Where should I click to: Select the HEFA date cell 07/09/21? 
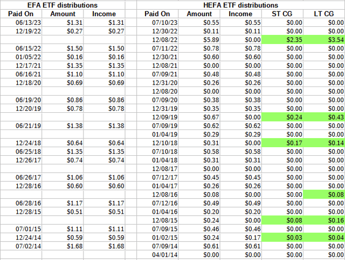pyautogui.click(x=157, y=74)
